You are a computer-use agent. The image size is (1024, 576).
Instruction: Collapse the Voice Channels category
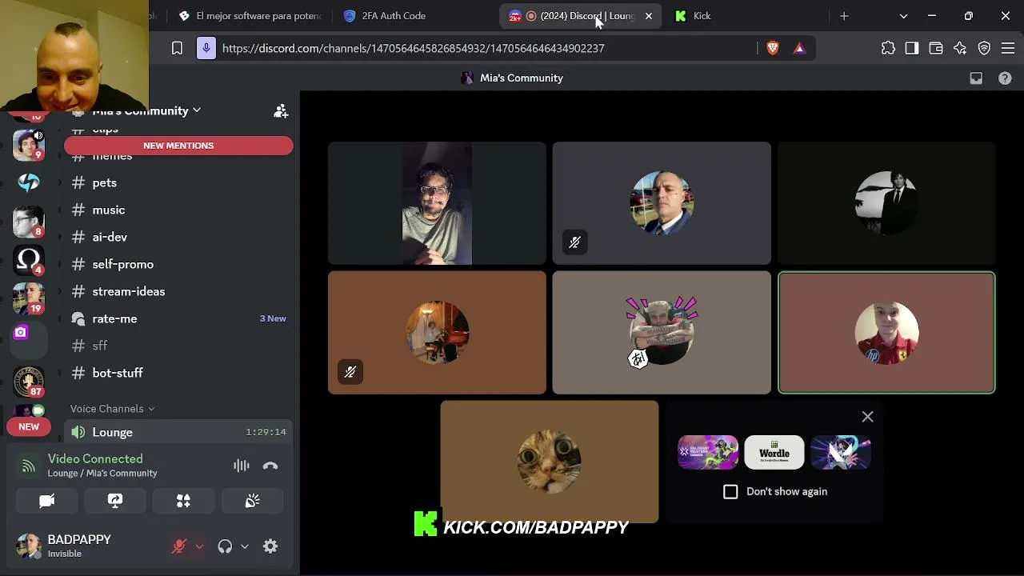112,409
